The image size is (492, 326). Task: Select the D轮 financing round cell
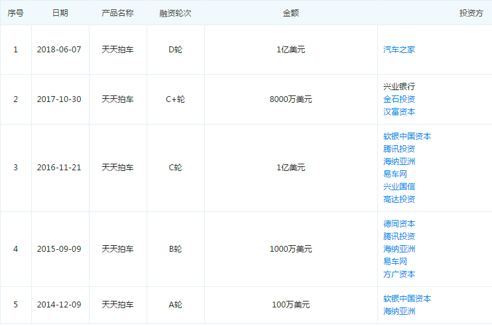point(175,50)
